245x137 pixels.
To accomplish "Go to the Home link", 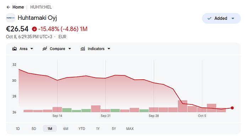I will pyautogui.click(x=18, y=7).
